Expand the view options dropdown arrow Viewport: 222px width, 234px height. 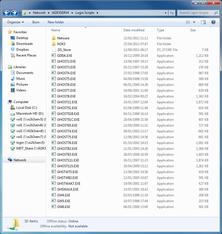(194, 22)
